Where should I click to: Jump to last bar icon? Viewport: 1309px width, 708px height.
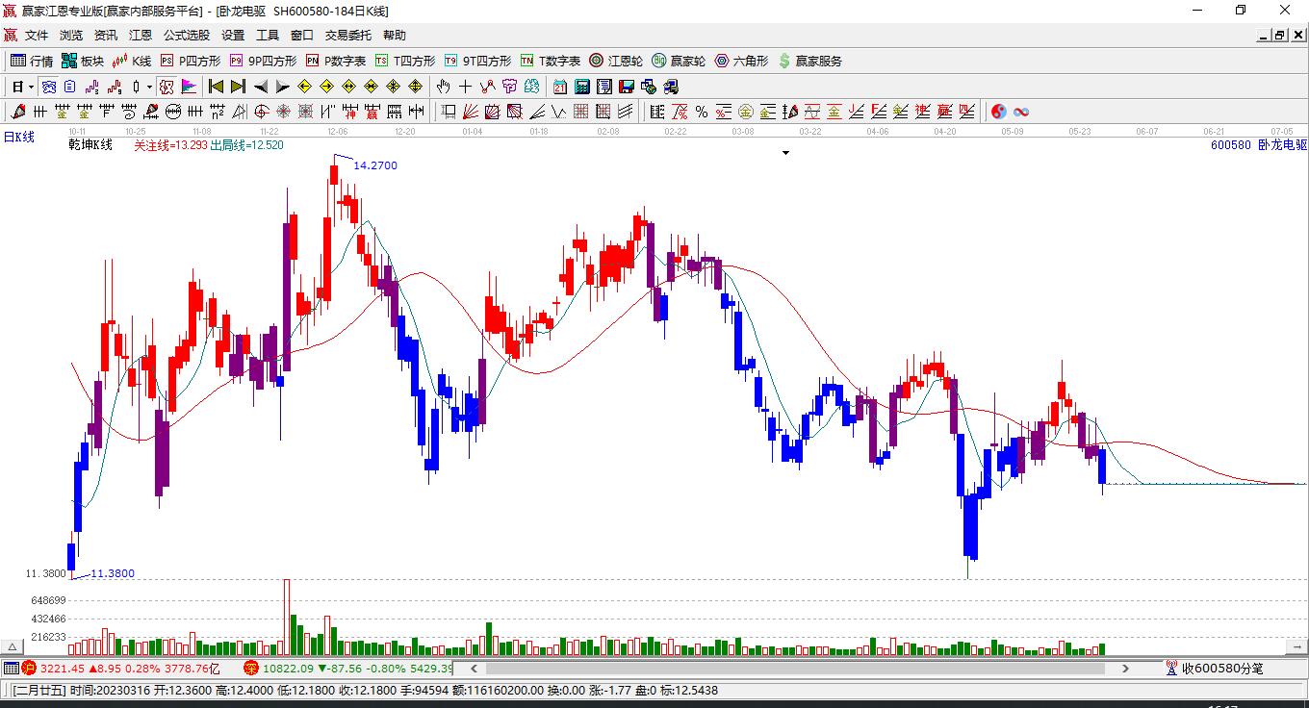point(238,87)
